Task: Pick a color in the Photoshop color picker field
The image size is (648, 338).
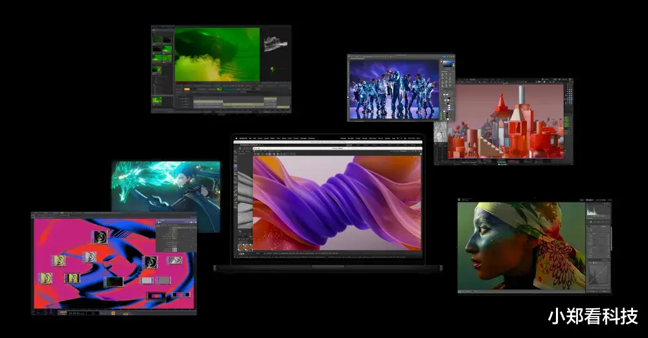Action: tap(448, 63)
